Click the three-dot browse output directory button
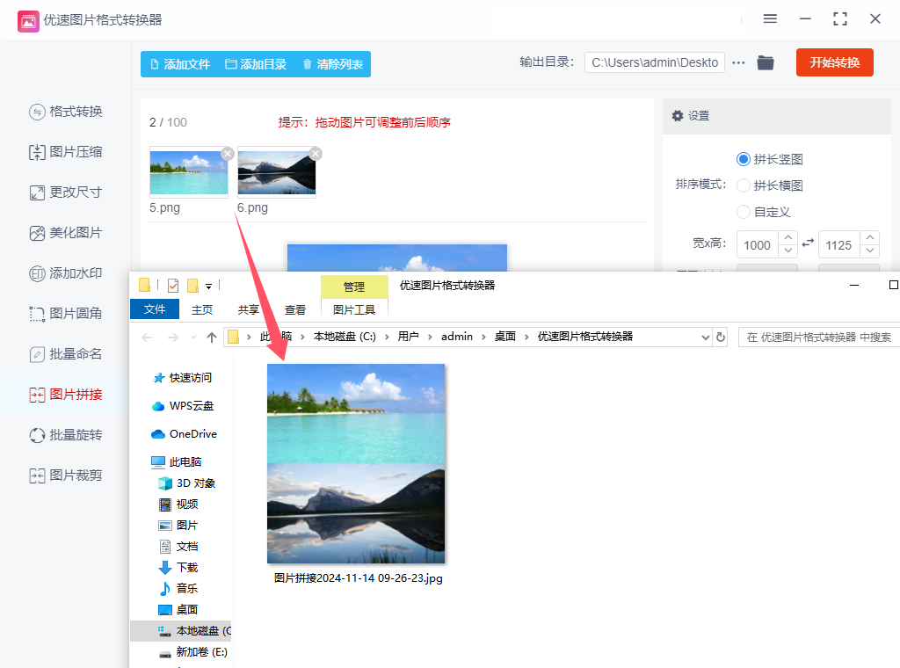The image size is (900, 668). [738, 62]
